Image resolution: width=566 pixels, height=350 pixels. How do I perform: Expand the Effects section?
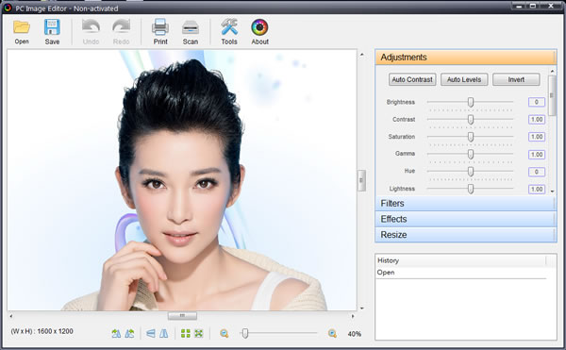point(466,219)
